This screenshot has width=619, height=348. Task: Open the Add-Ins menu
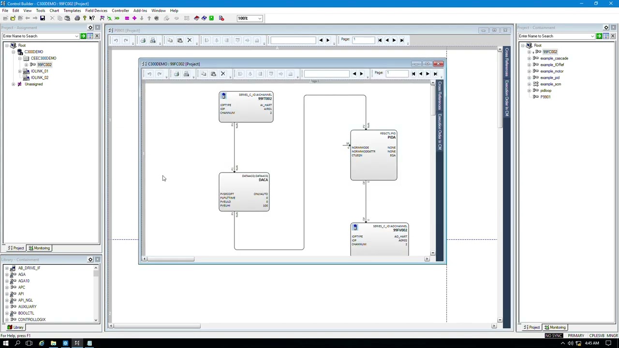pyautogui.click(x=140, y=11)
